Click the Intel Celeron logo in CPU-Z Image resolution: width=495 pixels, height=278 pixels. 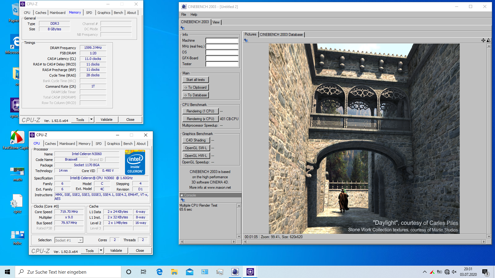coord(135,162)
